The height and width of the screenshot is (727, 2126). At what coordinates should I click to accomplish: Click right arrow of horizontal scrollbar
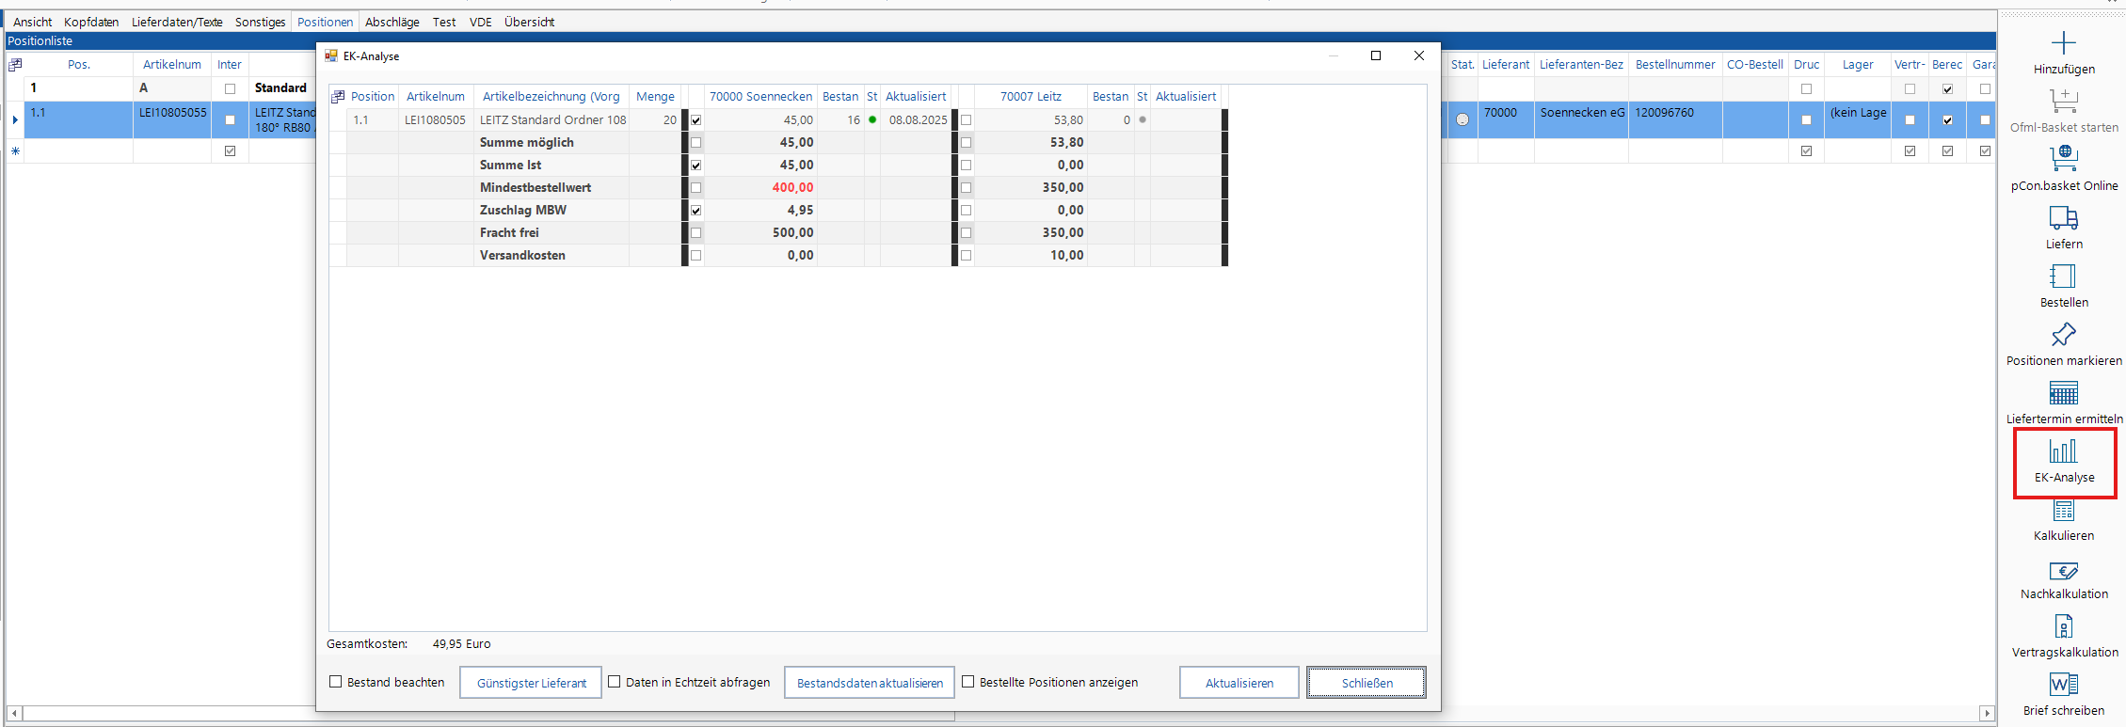[x=1987, y=713]
